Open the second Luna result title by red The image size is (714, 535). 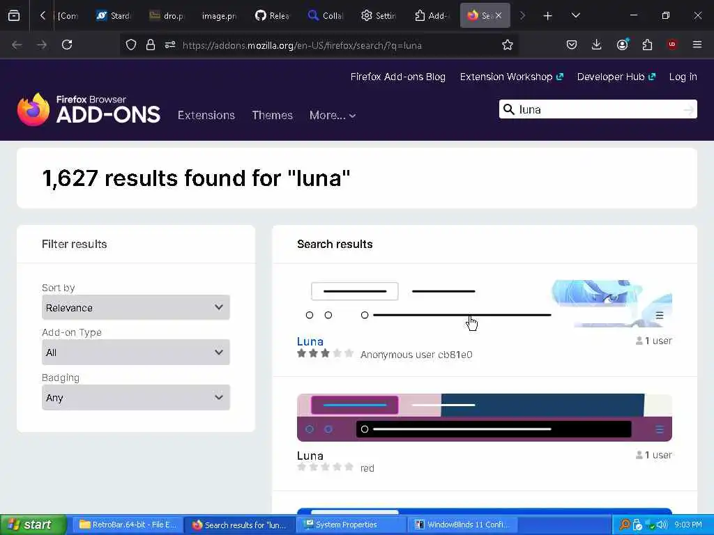pos(310,456)
